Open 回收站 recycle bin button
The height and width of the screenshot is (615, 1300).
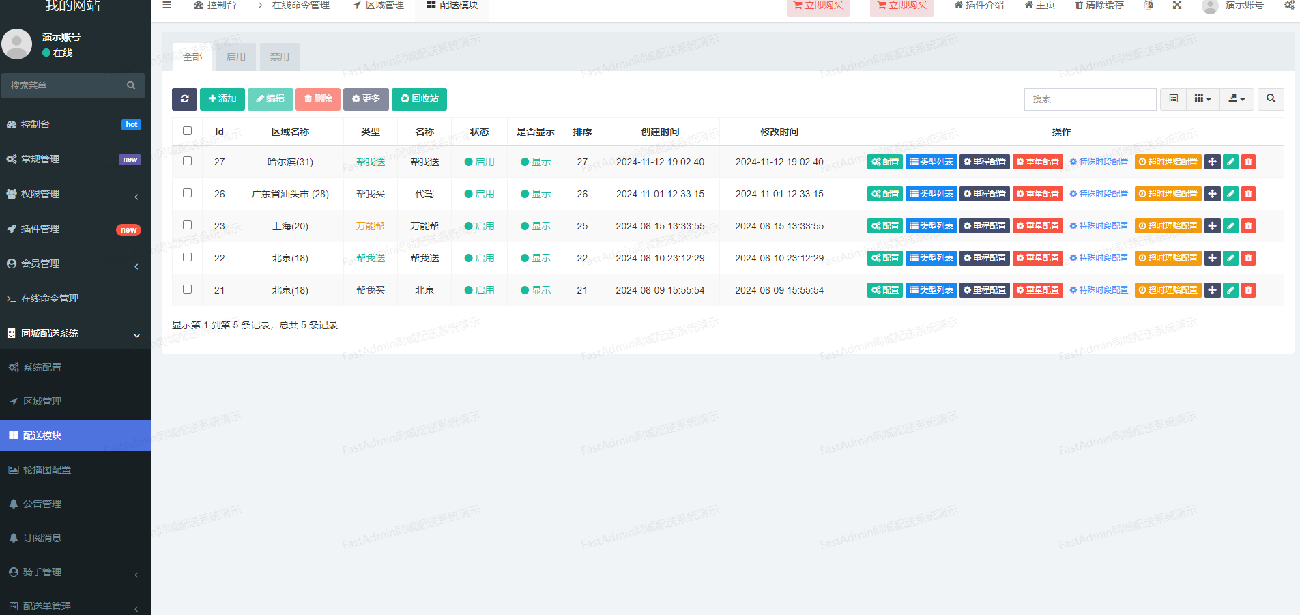point(419,99)
